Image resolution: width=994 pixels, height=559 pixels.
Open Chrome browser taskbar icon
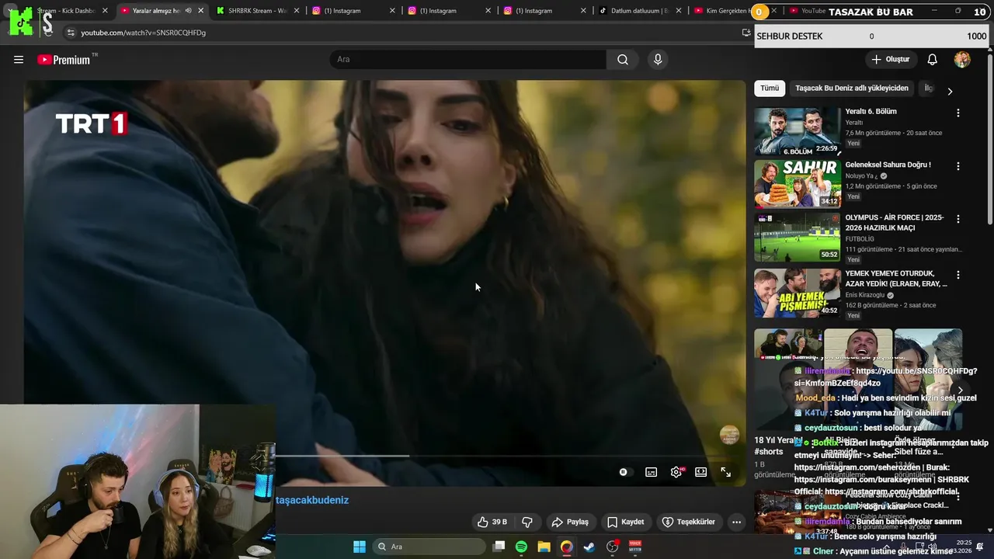point(567,547)
